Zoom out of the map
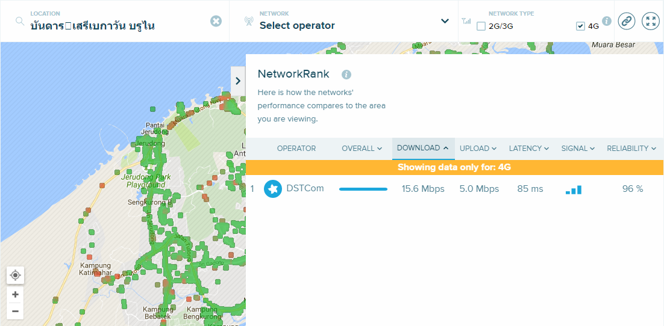This screenshot has width=664, height=326. pyautogui.click(x=15, y=311)
